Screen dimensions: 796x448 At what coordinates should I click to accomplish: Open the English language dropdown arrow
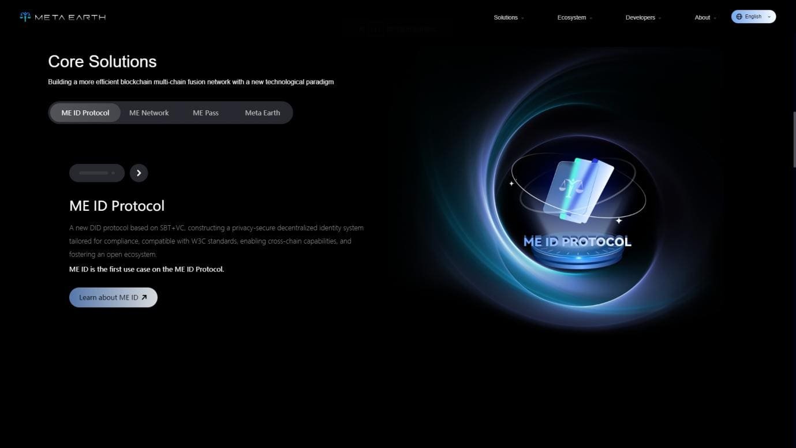point(769,17)
